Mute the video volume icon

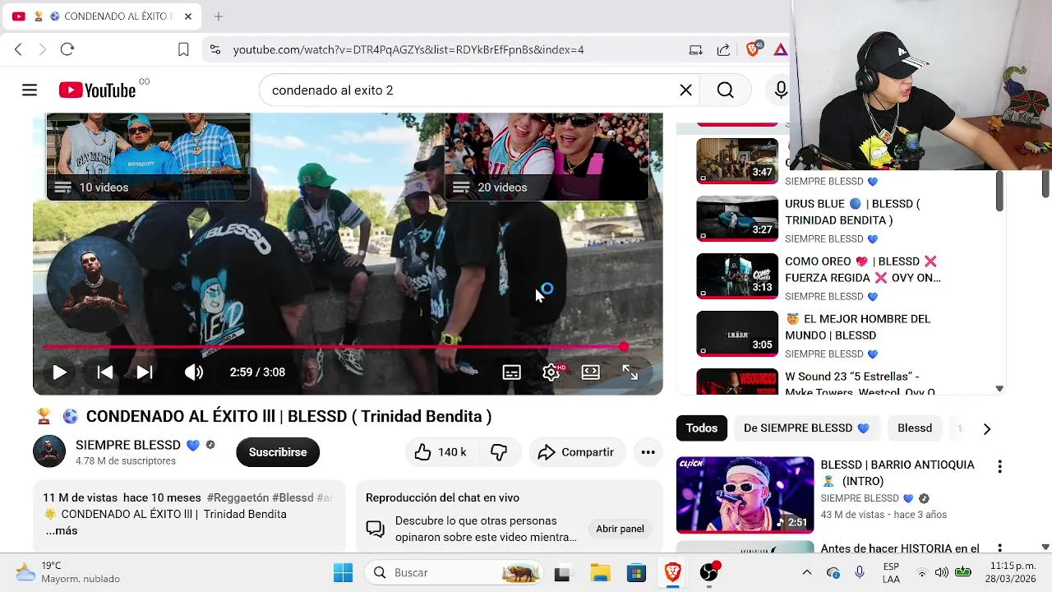pos(194,372)
